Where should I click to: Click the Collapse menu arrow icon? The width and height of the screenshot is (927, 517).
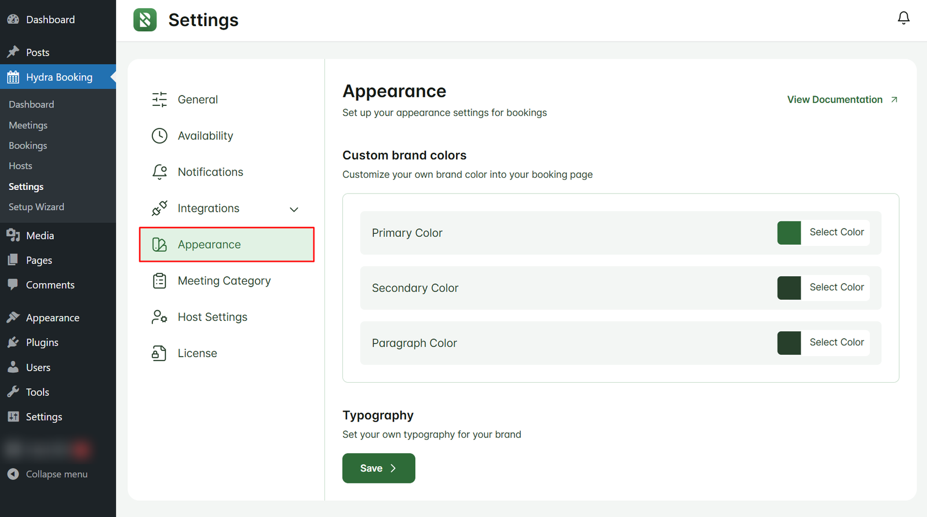coord(13,474)
